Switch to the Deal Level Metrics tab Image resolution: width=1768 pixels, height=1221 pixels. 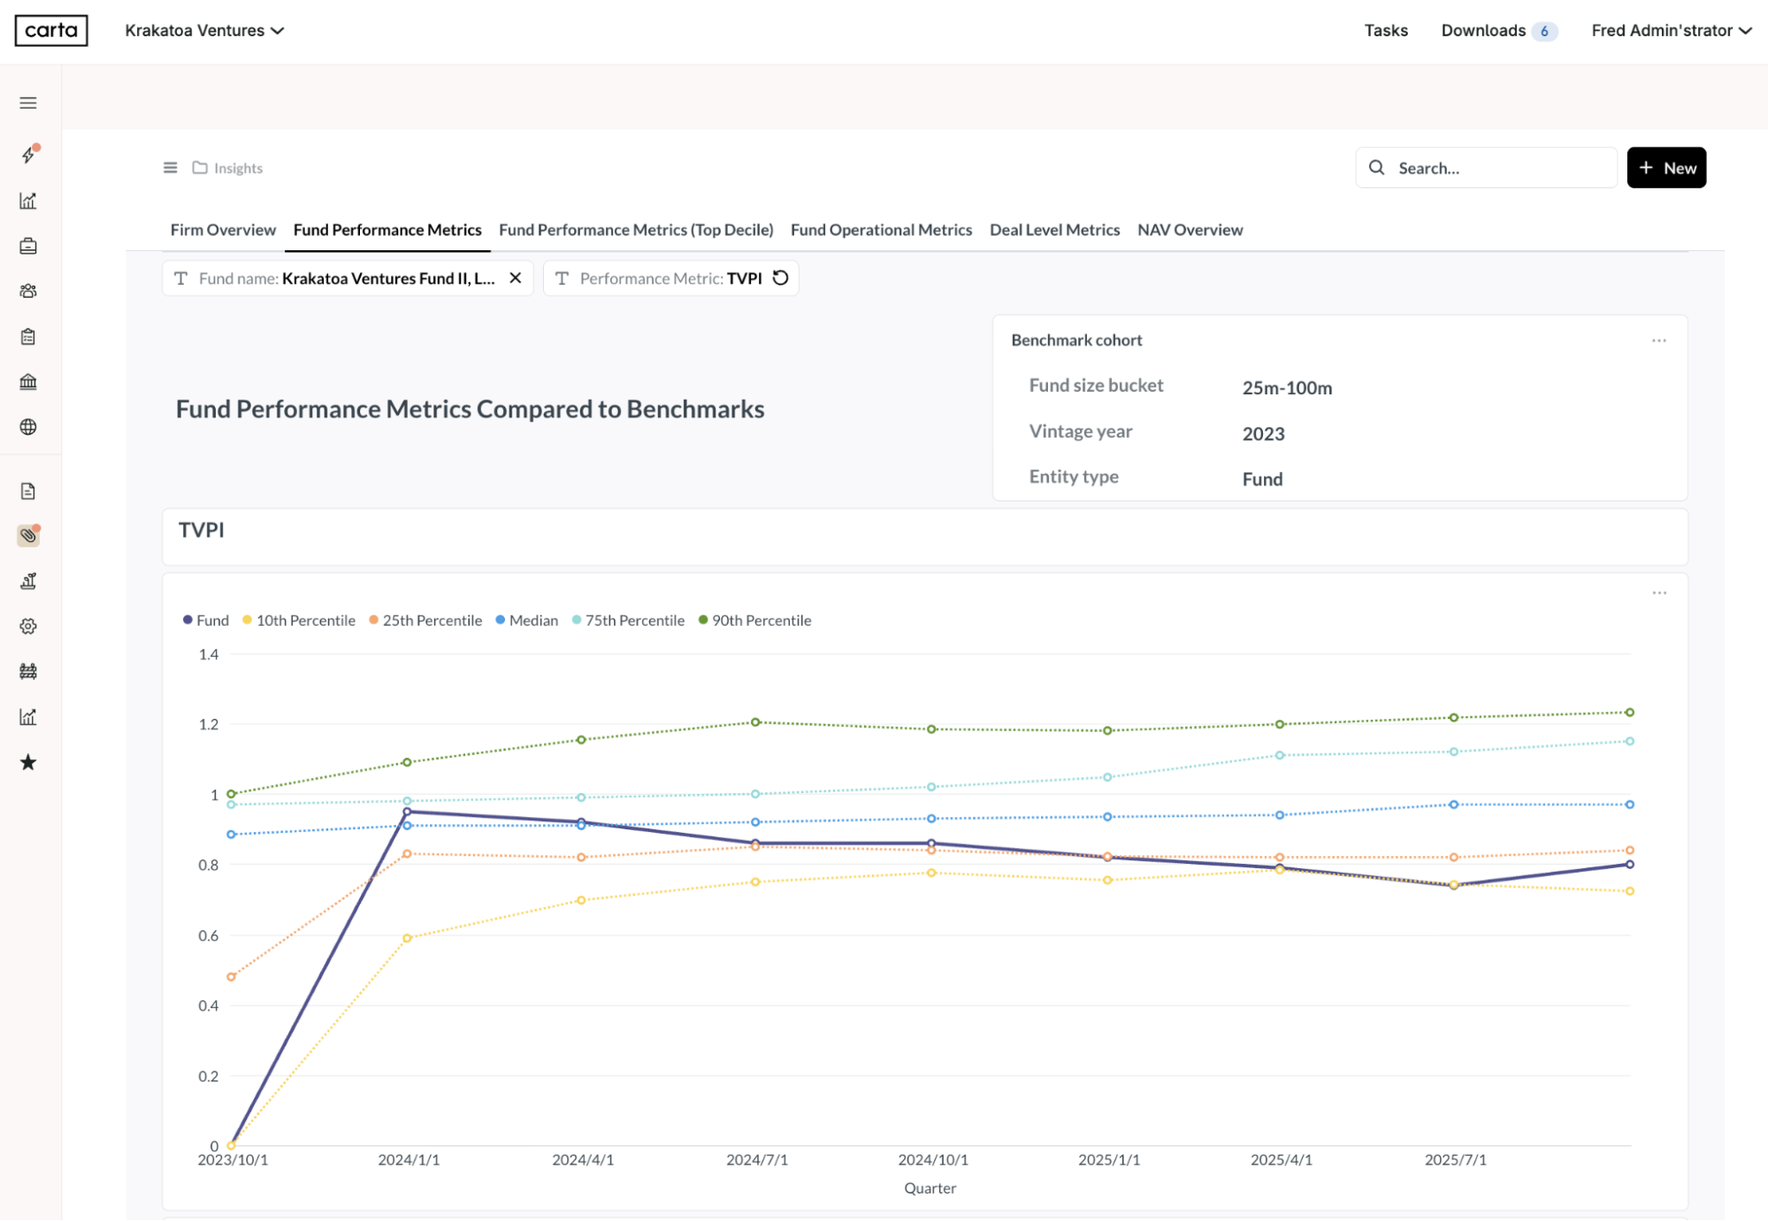click(1054, 230)
